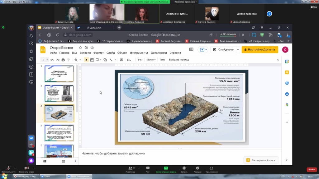Click the Фон background button
Image resolution: width=319 pixels, height=179 pixels.
[x=140, y=60]
